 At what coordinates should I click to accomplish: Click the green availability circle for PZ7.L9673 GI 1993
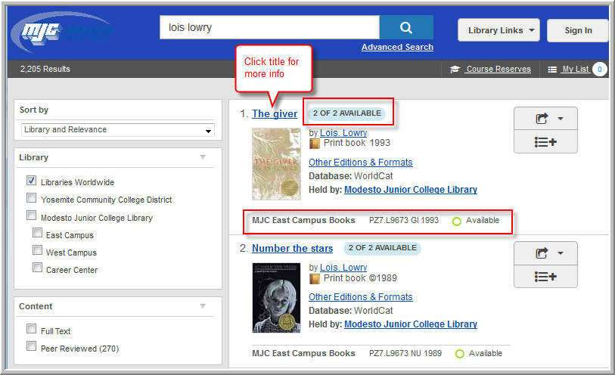(457, 222)
